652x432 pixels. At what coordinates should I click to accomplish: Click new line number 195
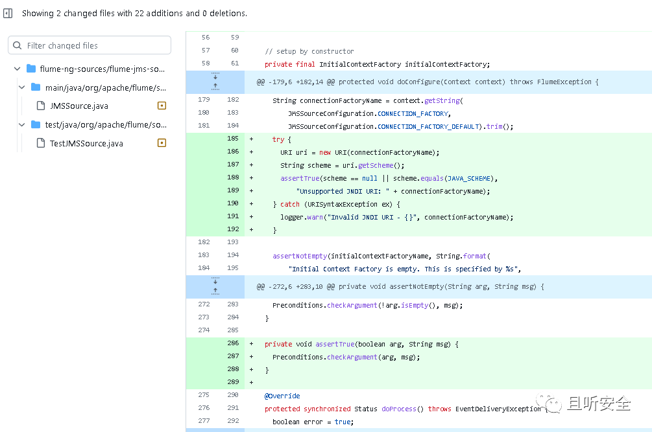coord(233,268)
